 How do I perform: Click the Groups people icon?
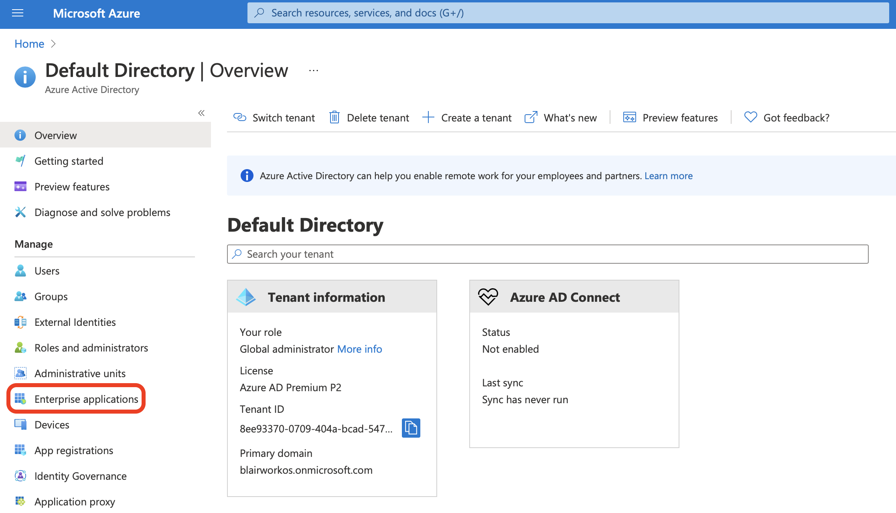pyautogui.click(x=20, y=297)
